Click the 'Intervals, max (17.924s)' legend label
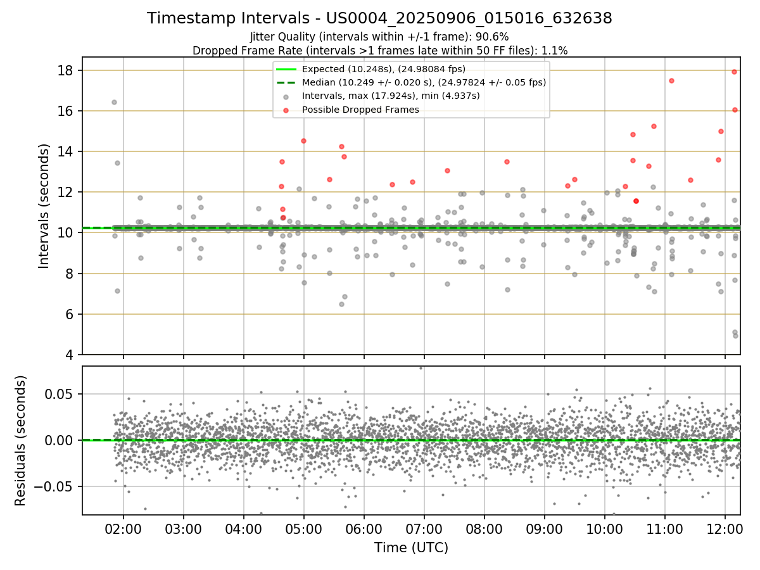 [391, 96]
